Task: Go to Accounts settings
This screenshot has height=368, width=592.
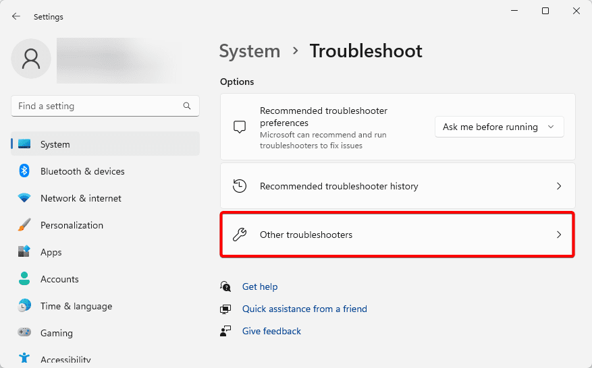Action: coord(59,279)
